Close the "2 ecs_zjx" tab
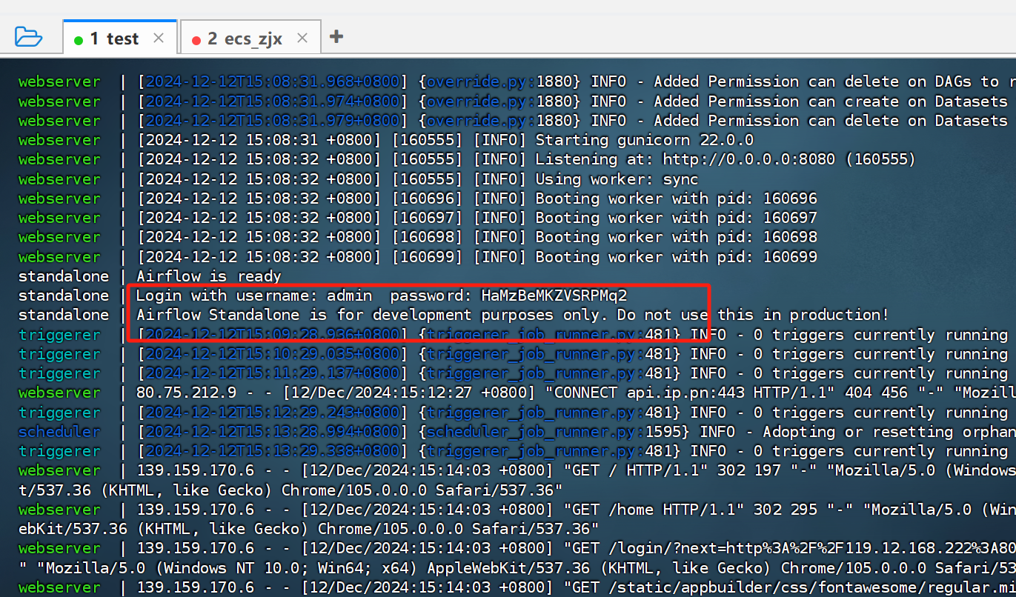The image size is (1016, 597). [x=302, y=39]
